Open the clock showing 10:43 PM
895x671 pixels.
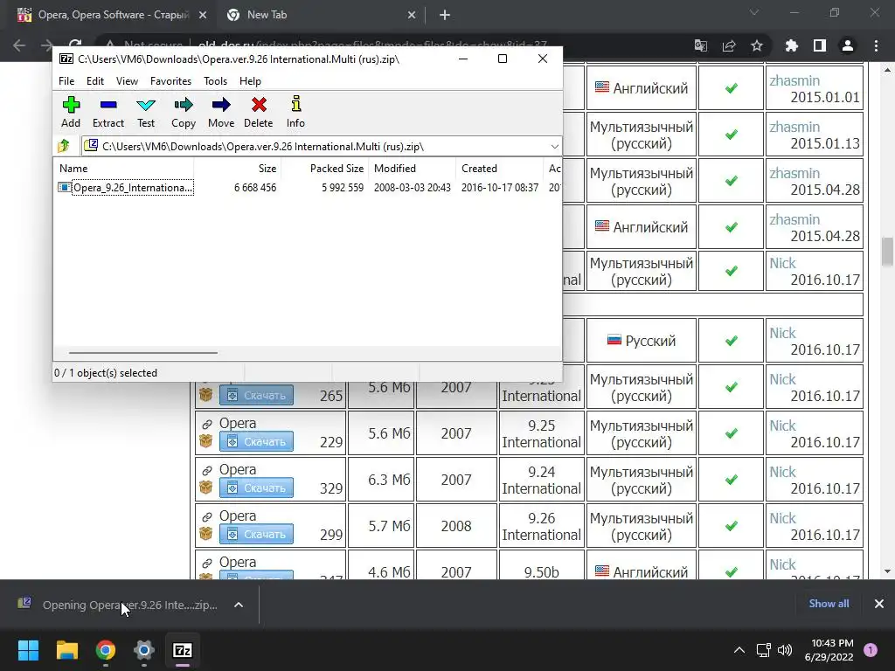click(x=829, y=650)
